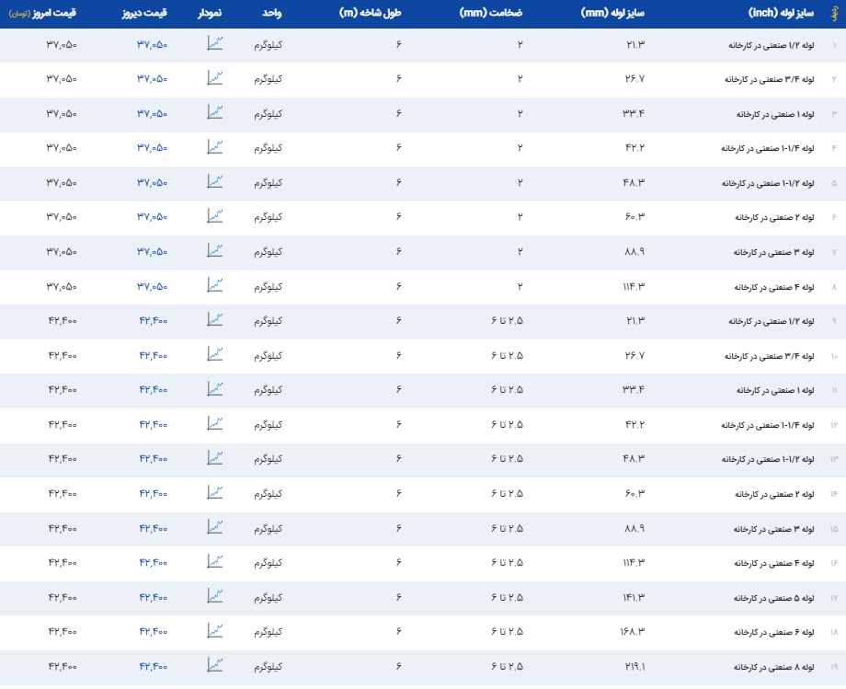Click the «ضخامت (mm)» column header

click(491, 14)
